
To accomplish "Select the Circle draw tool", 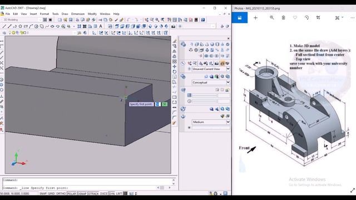I will pyautogui.click(x=36, y=26).
